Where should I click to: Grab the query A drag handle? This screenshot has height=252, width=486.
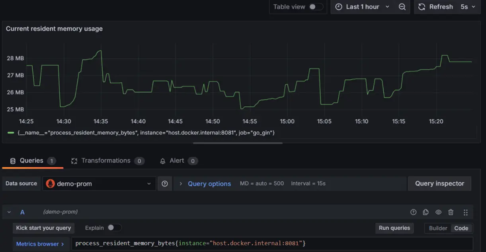pos(465,212)
